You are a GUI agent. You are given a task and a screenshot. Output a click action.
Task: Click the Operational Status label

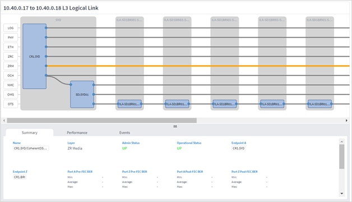click(189, 143)
